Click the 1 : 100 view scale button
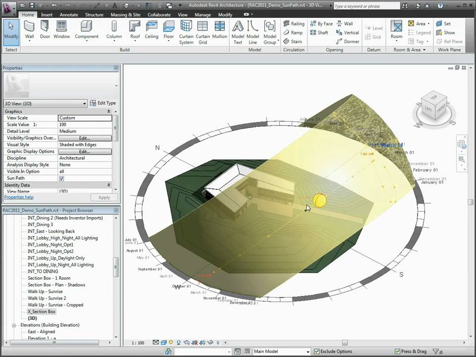 click(x=138, y=343)
